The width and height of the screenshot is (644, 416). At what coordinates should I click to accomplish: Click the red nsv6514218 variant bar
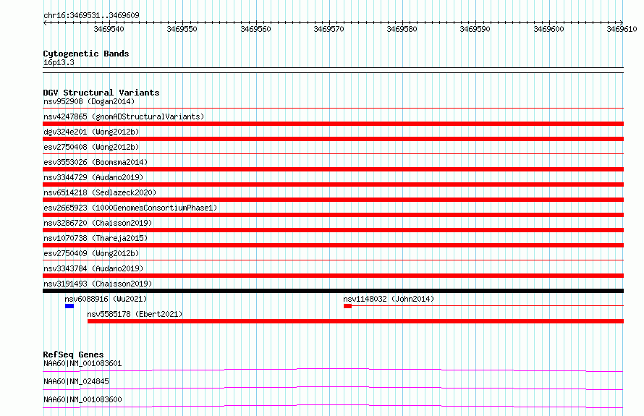pyautogui.click(x=333, y=200)
